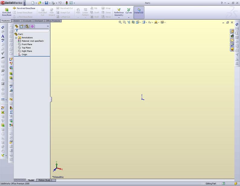This screenshot has width=240, height=186.
Task: Open the Print dropdown arrow
Action: coord(57,3)
